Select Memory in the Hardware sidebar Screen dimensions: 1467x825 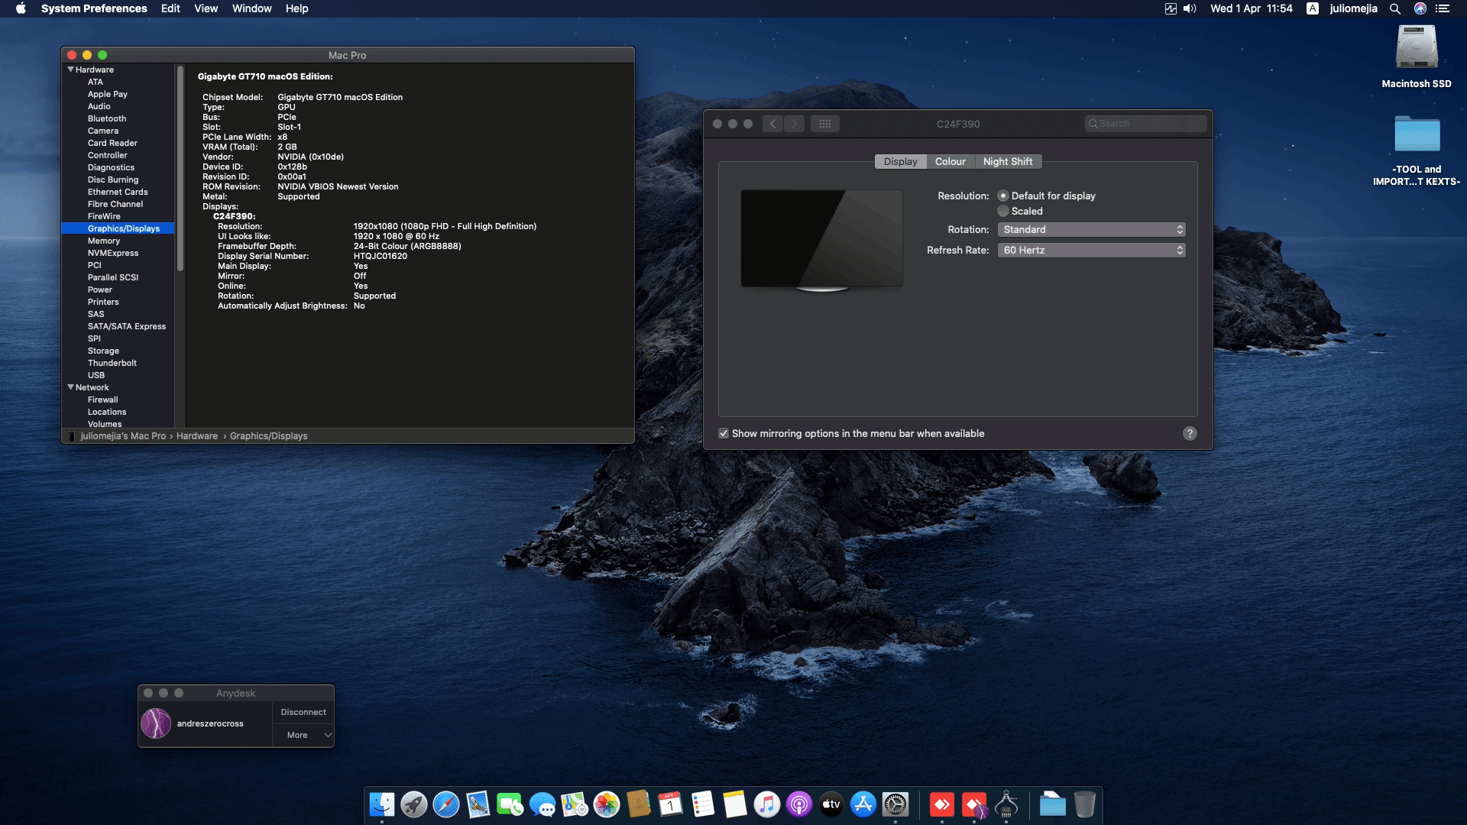point(103,241)
